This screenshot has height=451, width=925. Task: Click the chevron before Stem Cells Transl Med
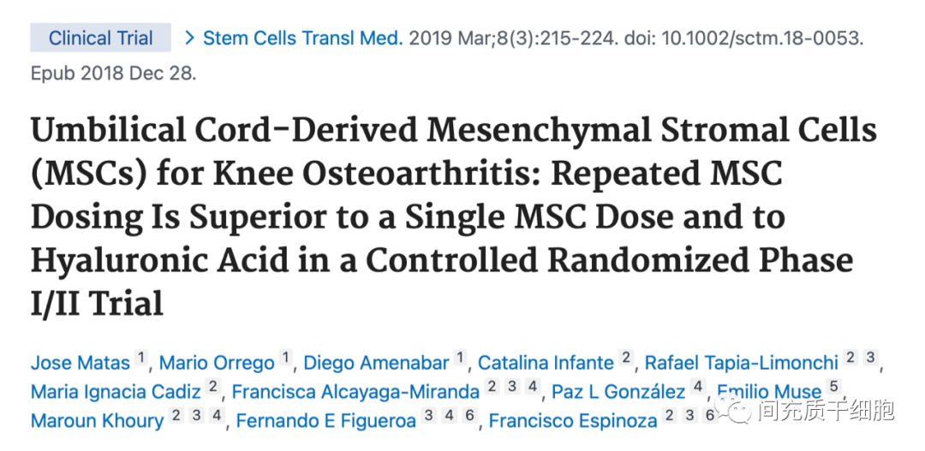coord(189,39)
